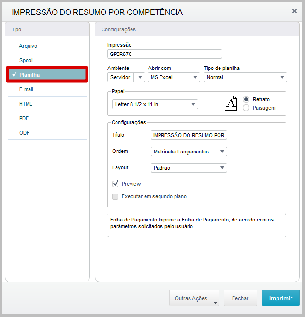Choose HTML as output type
306x318 pixels.
(47, 104)
